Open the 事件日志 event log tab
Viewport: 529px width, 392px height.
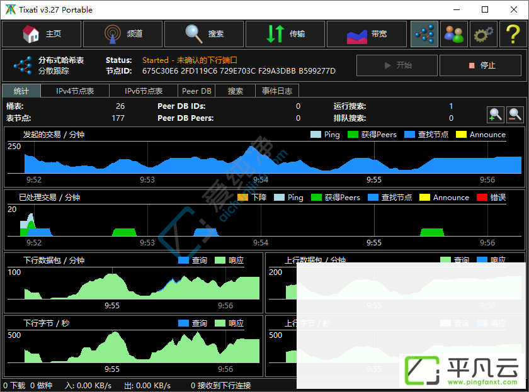(277, 91)
